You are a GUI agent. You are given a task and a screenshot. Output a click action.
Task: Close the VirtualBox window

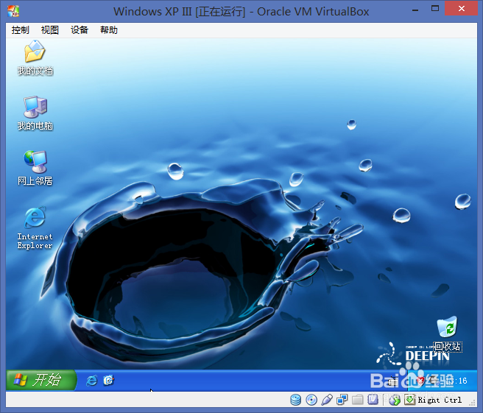462,9
